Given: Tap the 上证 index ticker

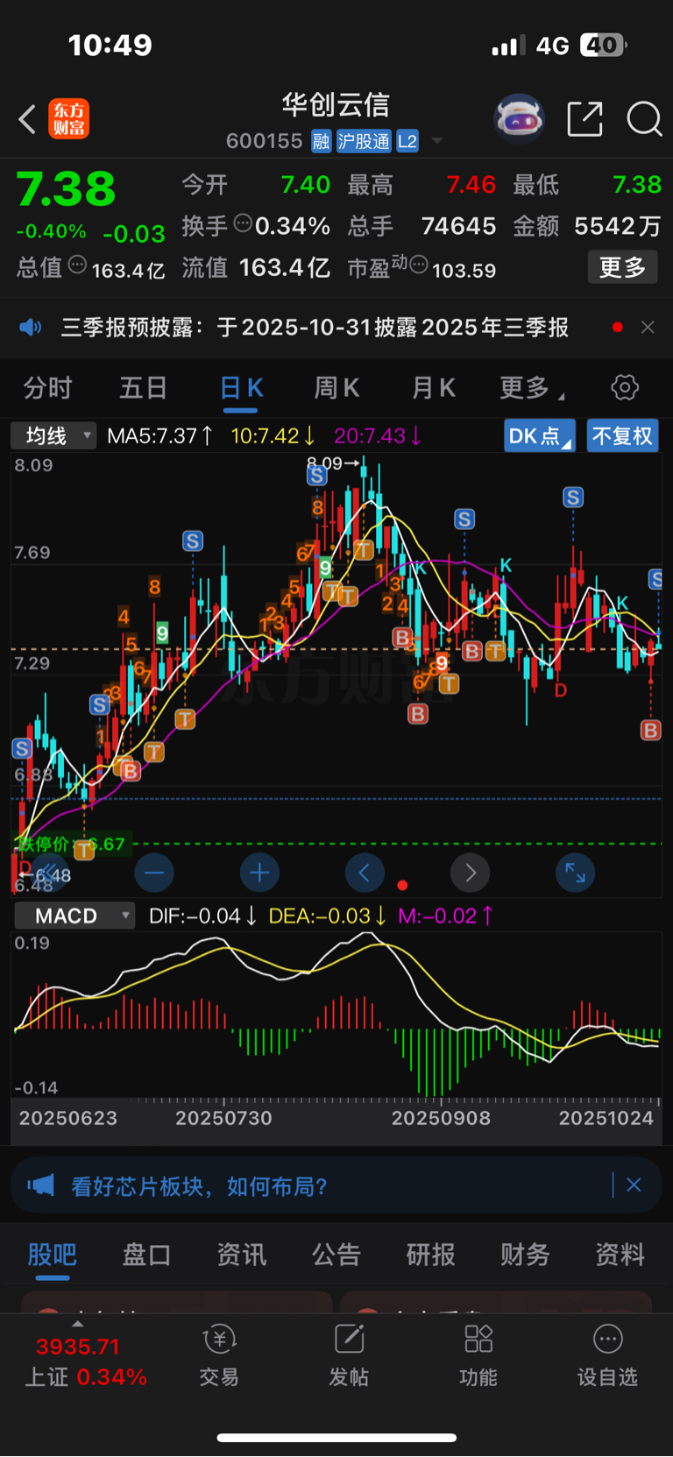Looking at the screenshot, I should coord(85,1362).
